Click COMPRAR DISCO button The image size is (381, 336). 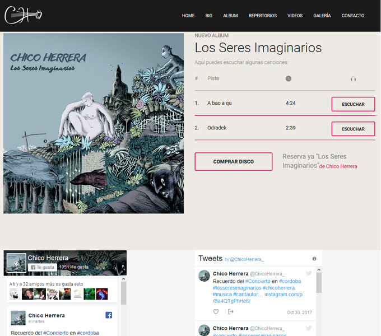click(234, 161)
